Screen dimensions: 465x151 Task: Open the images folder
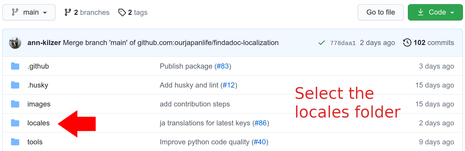(x=39, y=104)
